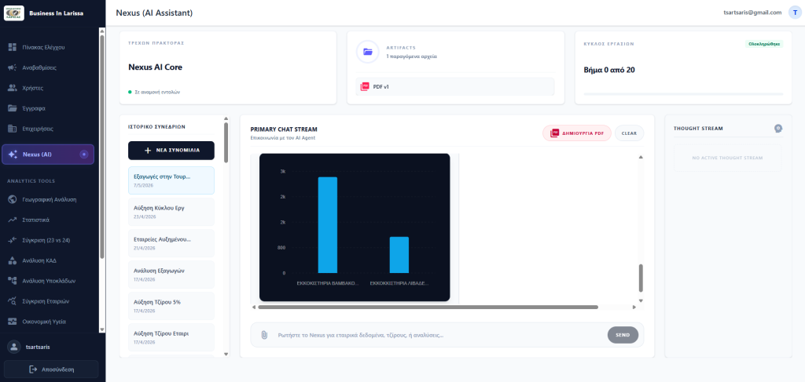Click the tsartsaris@gmail.com email text
The height and width of the screenshot is (382, 805).
point(752,13)
